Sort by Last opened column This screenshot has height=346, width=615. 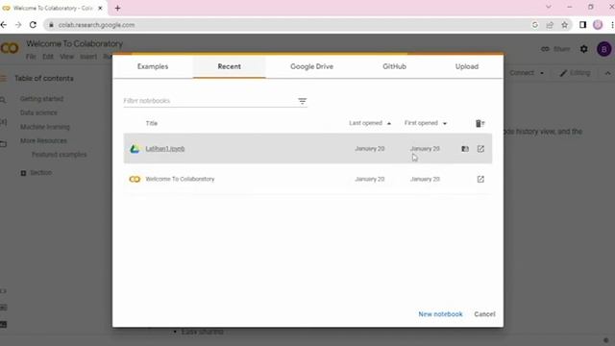pyautogui.click(x=370, y=123)
